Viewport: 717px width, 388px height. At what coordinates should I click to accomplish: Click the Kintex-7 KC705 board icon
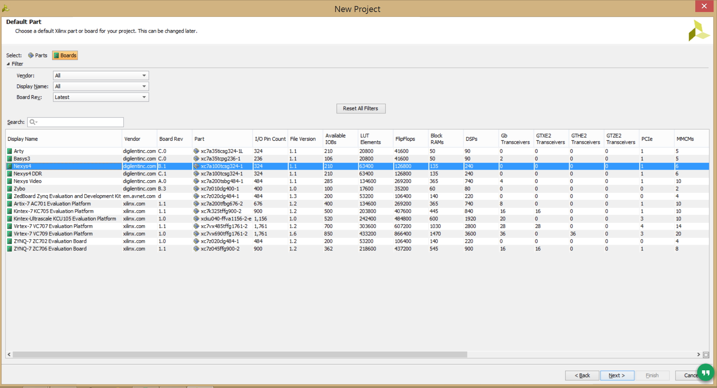click(10, 211)
